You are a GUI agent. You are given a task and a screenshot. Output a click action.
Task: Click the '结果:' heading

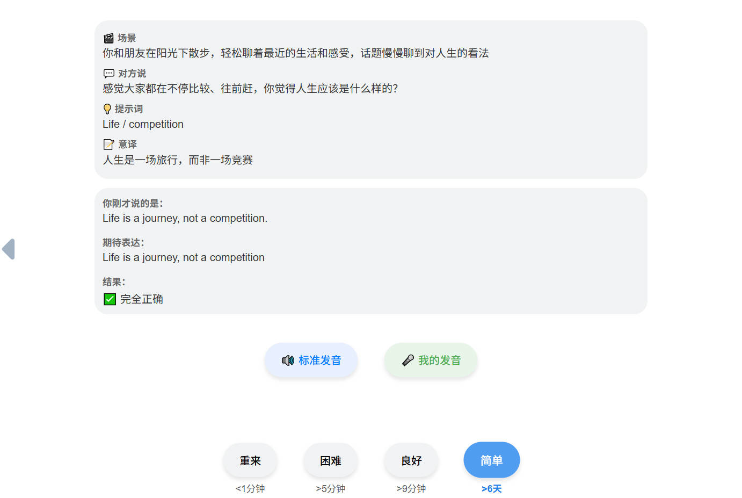click(114, 282)
